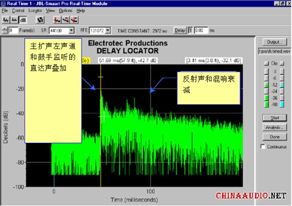Expand the FFT 131072 dropdown
The image size is (292, 206).
108,30
